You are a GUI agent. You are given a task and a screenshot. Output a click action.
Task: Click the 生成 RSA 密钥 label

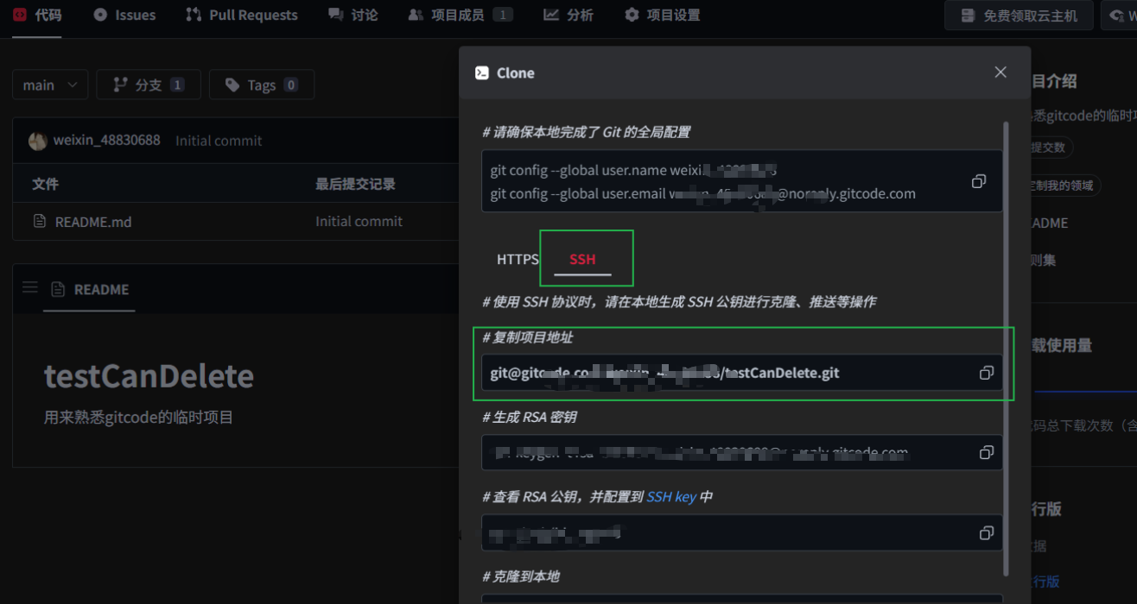pyautogui.click(x=530, y=417)
